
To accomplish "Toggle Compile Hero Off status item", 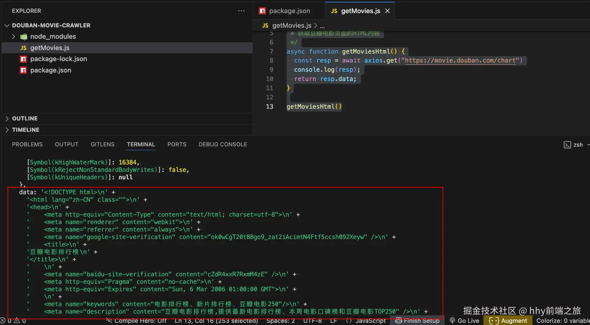I will 137,321.
